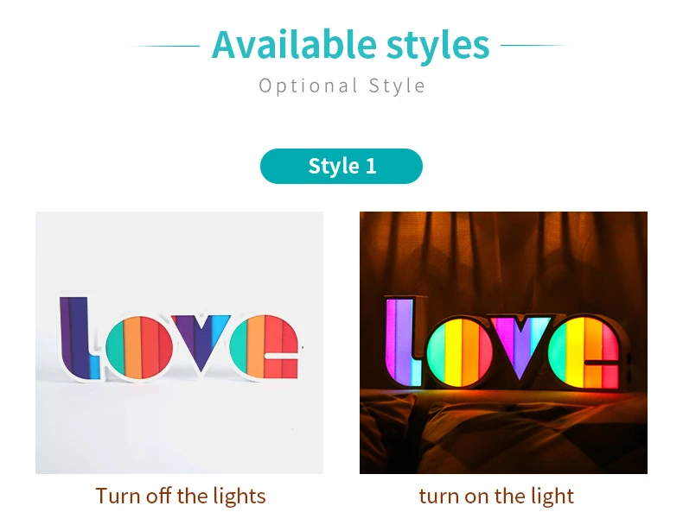The height and width of the screenshot is (525, 683).
Task: Select the 'turn on the light' caption
Action: click(496, 496)
